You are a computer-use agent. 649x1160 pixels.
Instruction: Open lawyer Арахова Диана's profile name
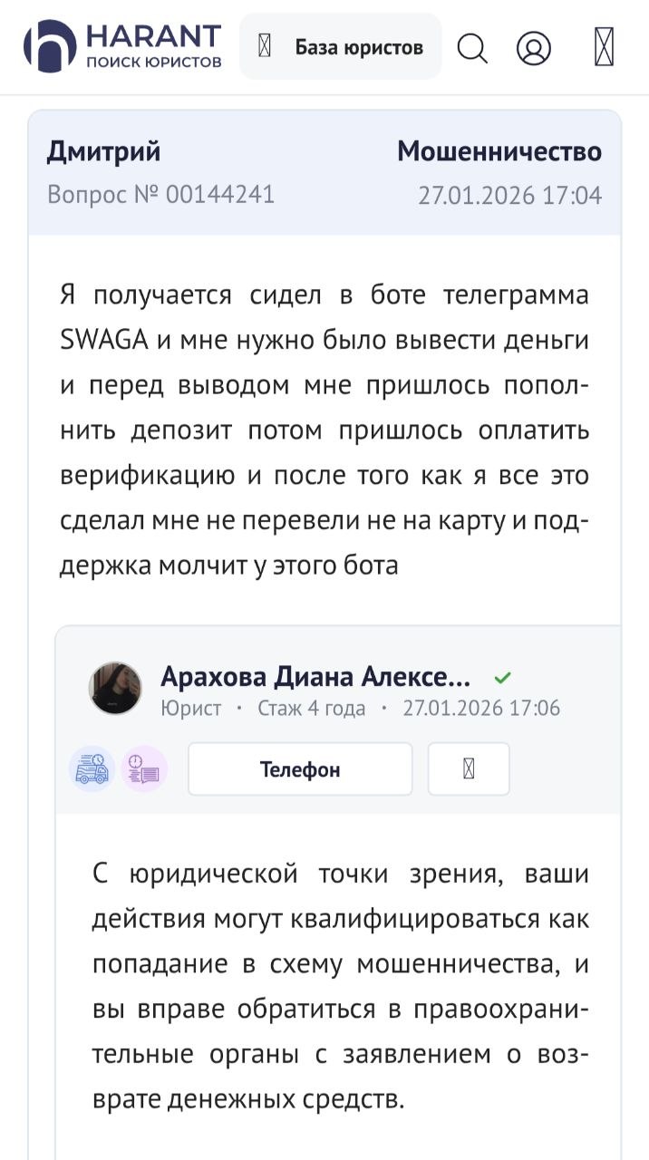tap(315, 676)
